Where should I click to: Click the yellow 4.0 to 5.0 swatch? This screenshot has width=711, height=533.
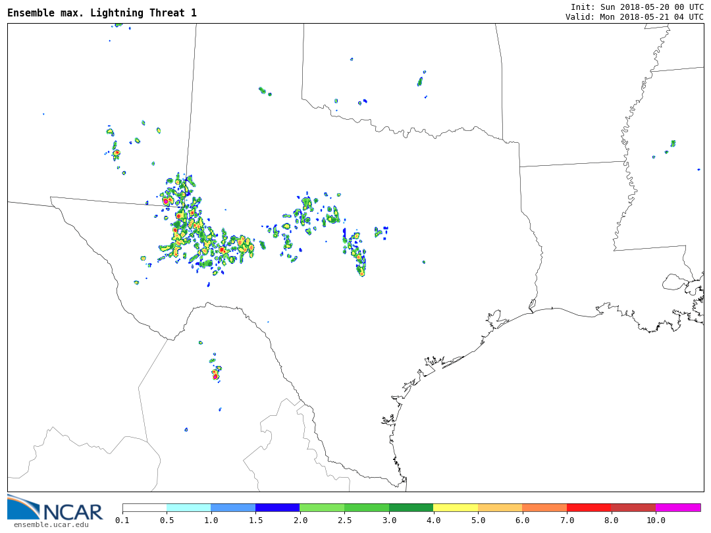tap(456, 507)
